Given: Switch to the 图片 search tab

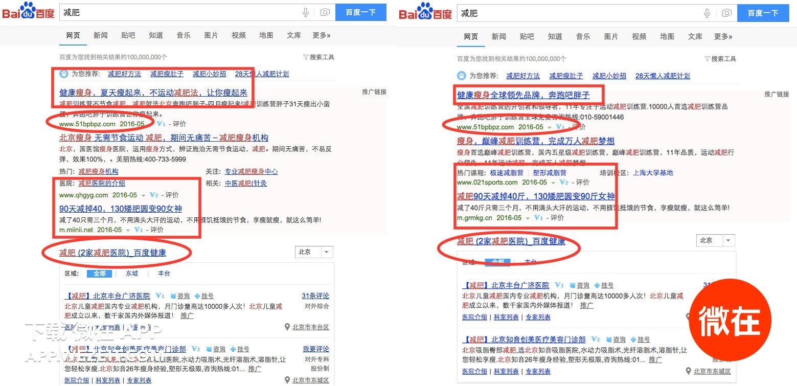Looking at the screenshot, I should tap(211, 35).
